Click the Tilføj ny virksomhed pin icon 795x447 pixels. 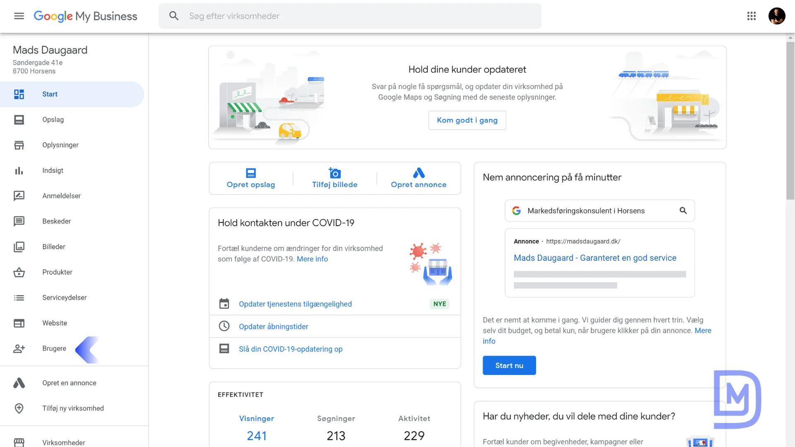19,409
